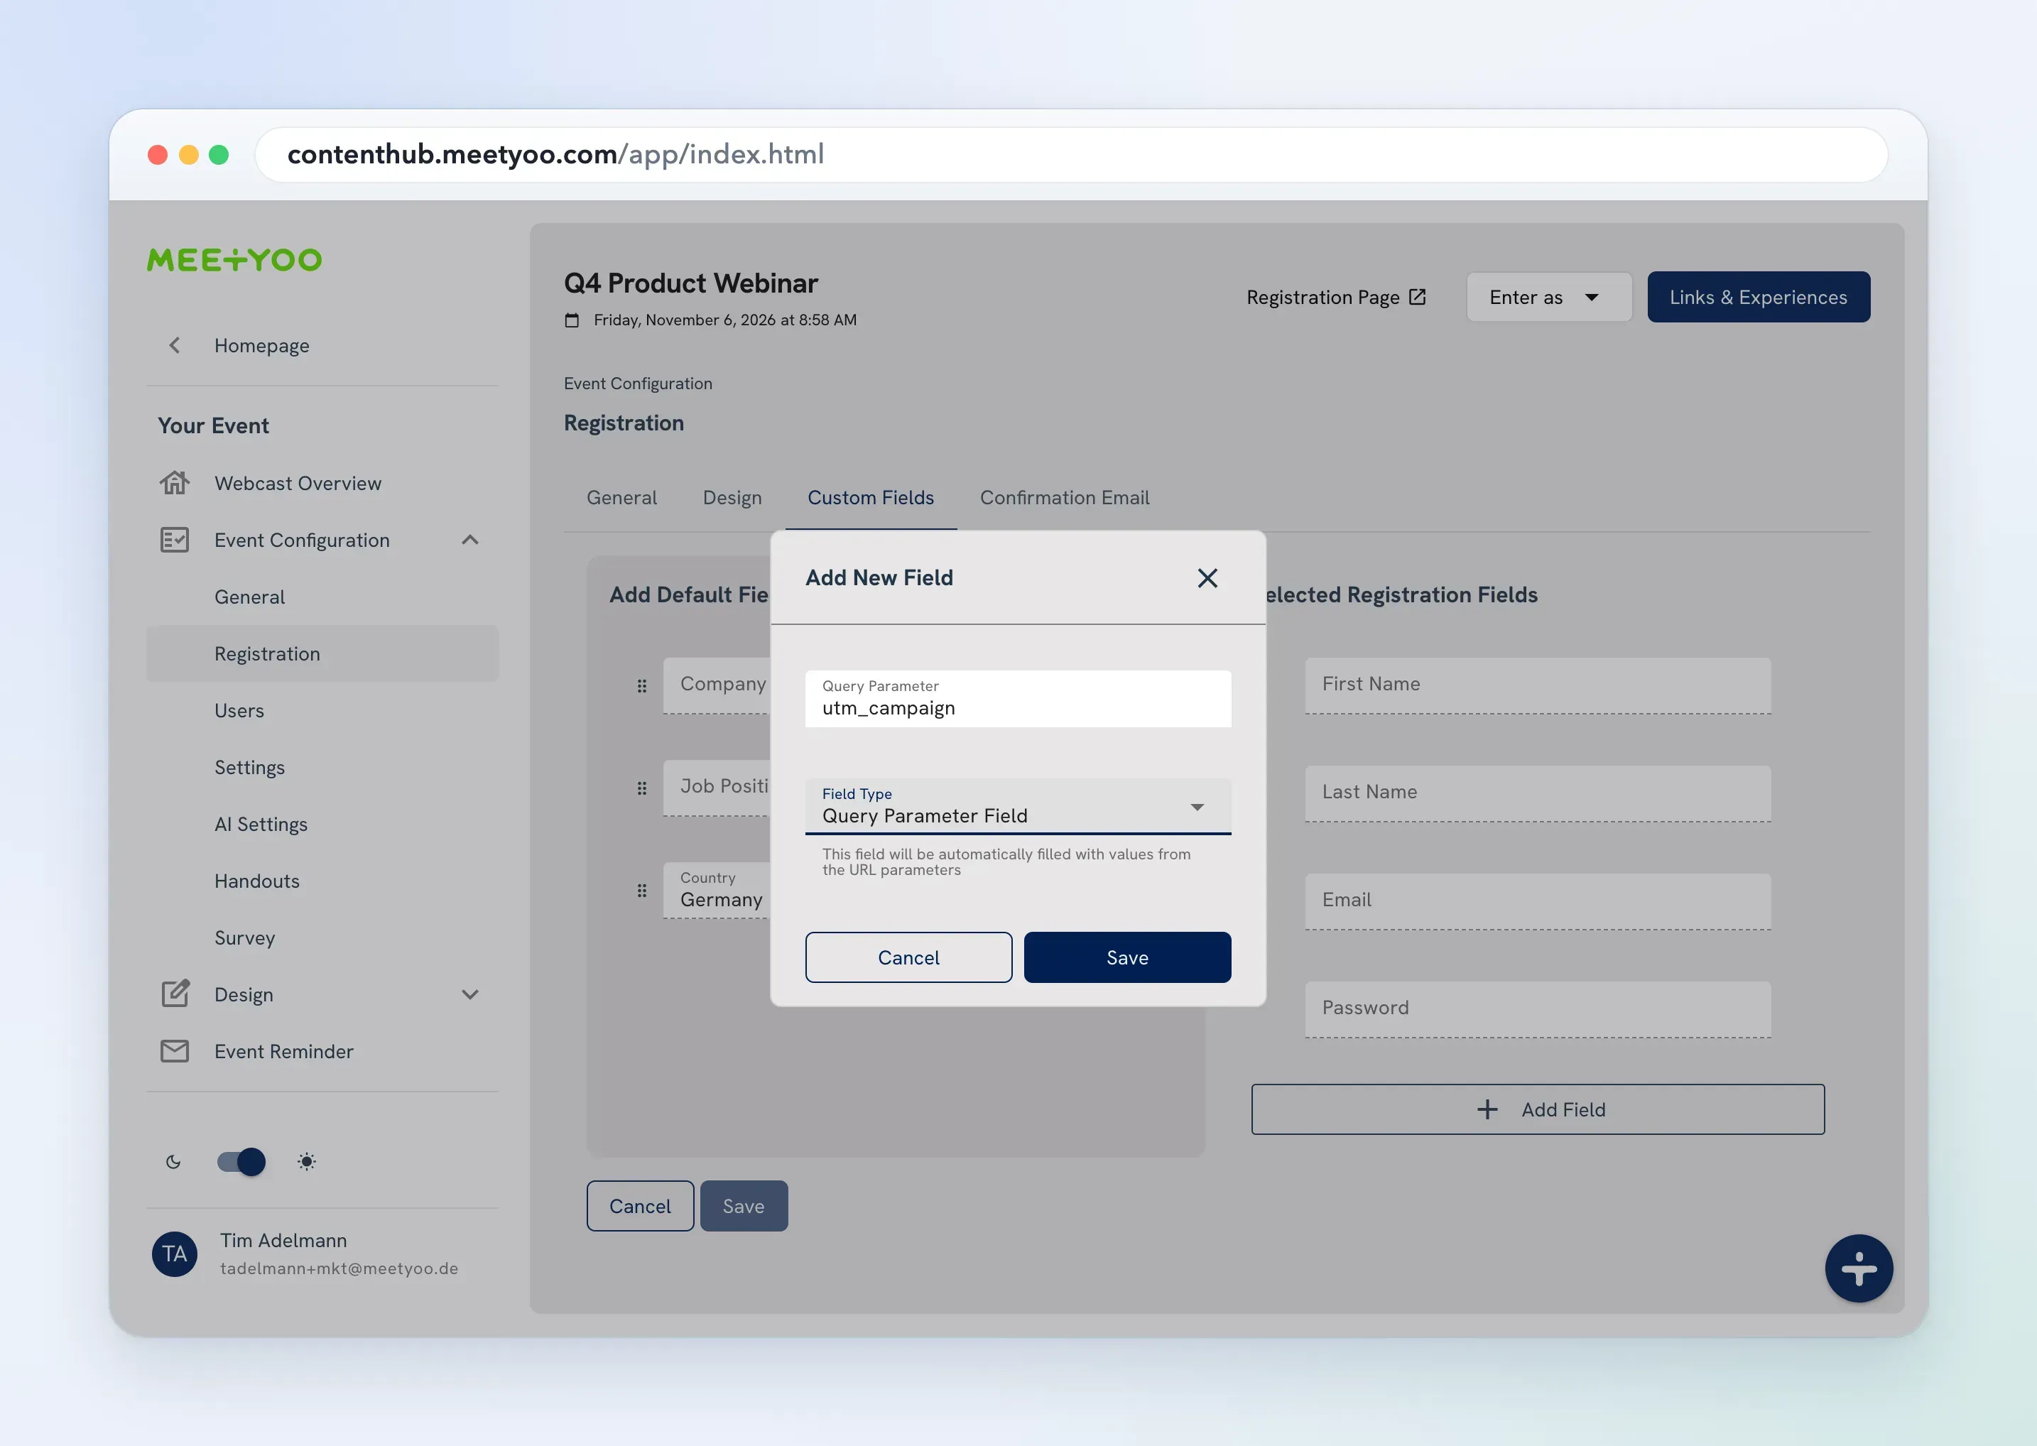Viewport: 2037px width, 1446px height.
Task: Select the Registration sidebar item
Action: coord(322,653)
